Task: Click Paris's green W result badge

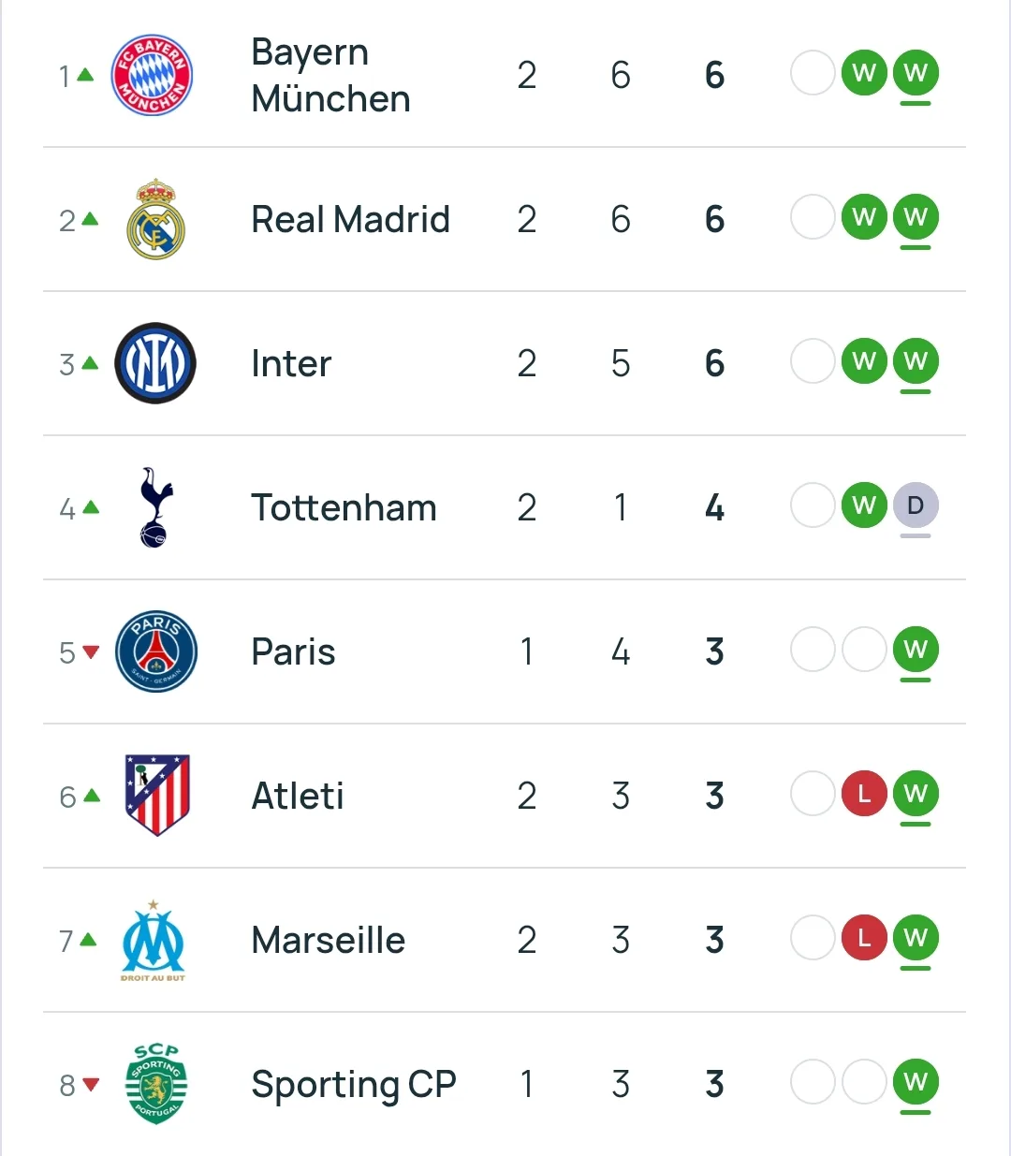Action: click(915, 651)
